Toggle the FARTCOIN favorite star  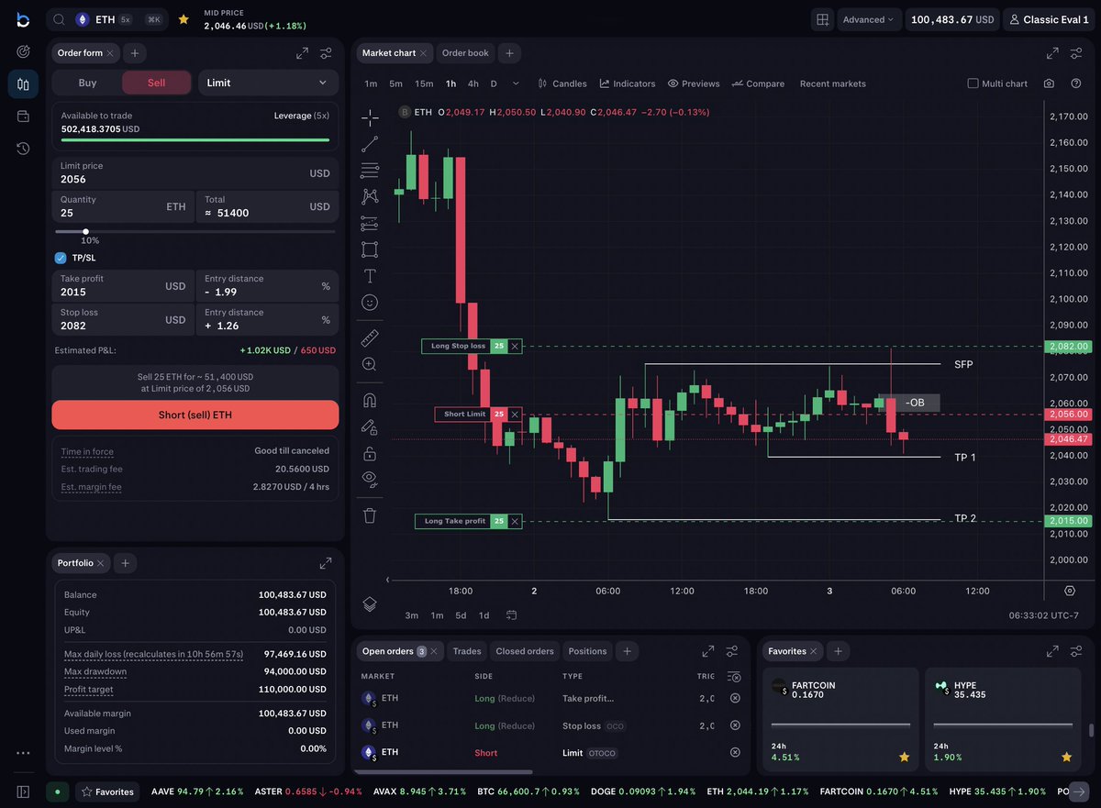tap(904, 757)
